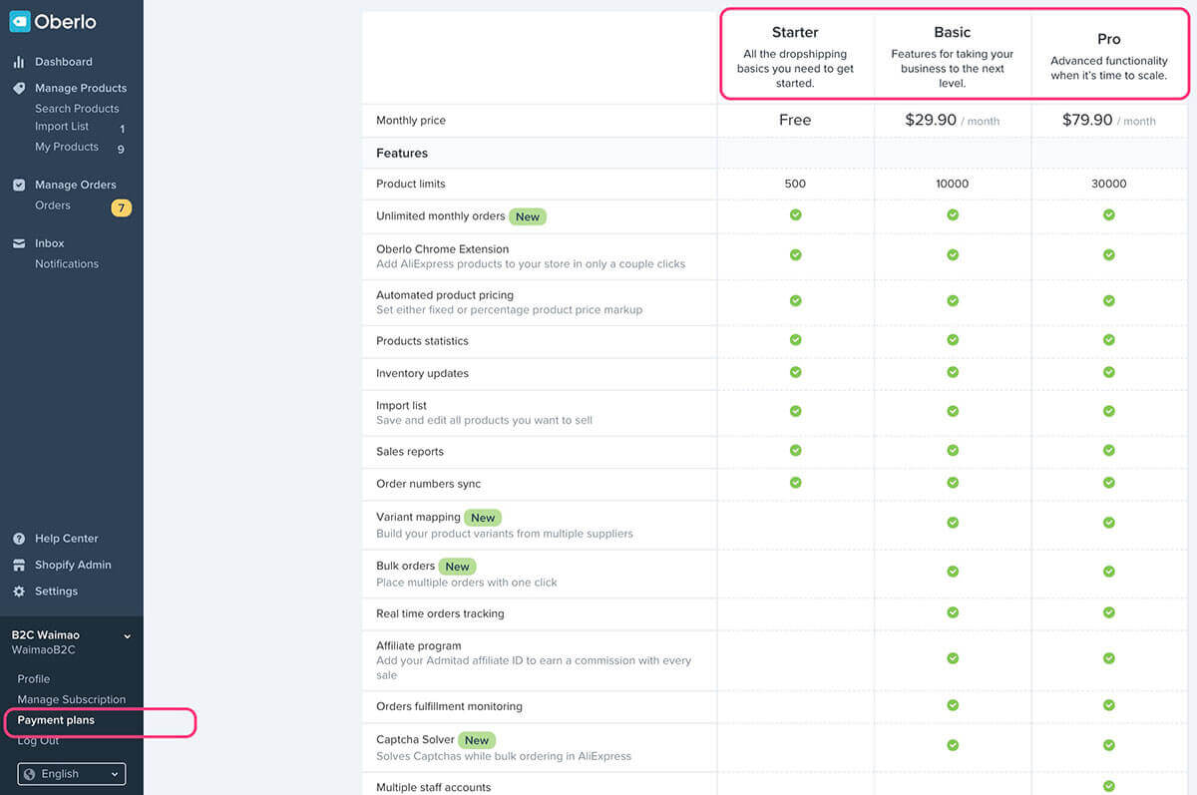
Task: Click the Pro plan heading
Action: (x=1109, y=39)
